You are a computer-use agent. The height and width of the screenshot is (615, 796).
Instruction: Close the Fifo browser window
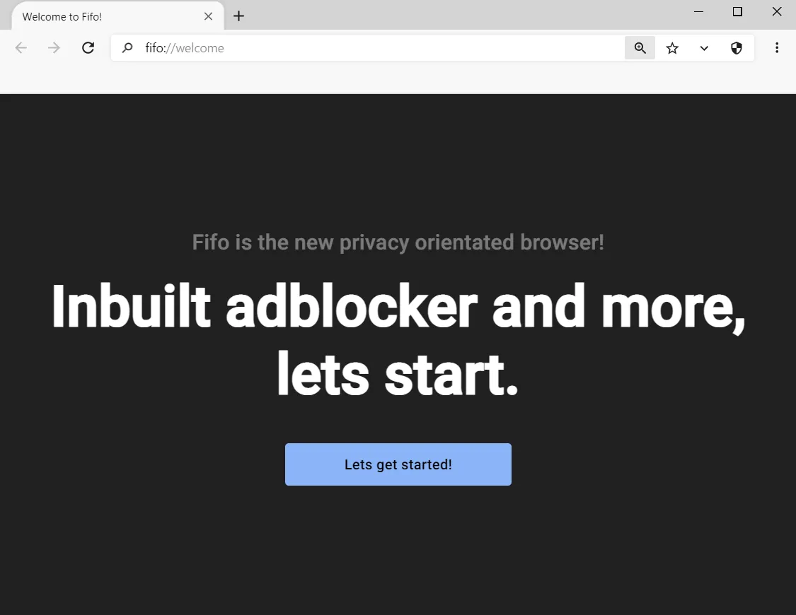pos(777,11)
